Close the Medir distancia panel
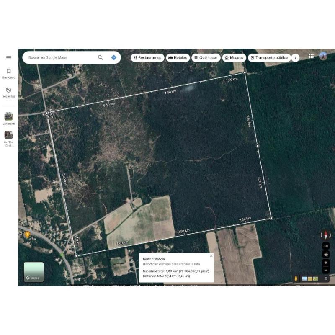 point(211,255)
